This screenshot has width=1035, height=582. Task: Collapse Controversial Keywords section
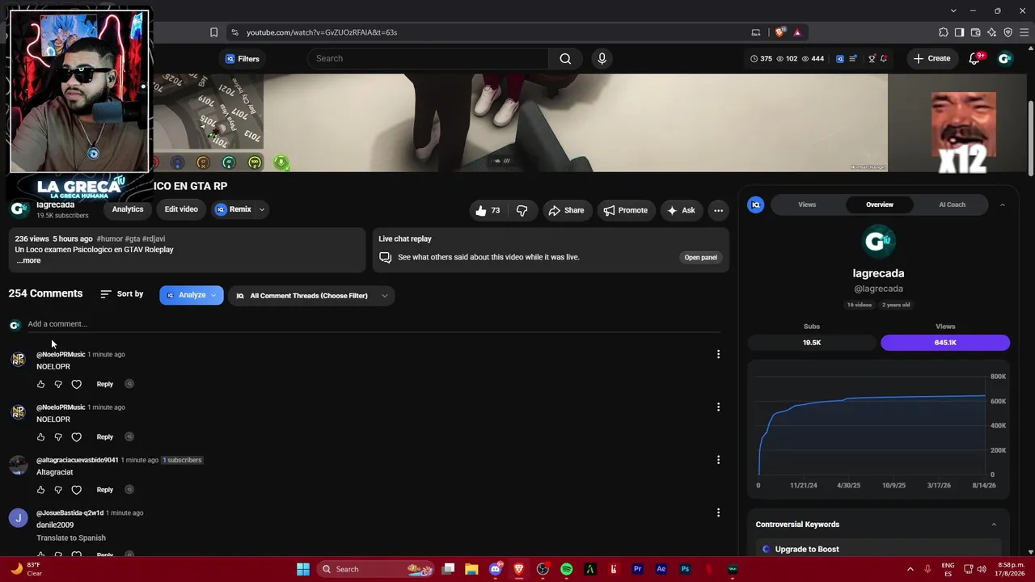tap(994, 525)
